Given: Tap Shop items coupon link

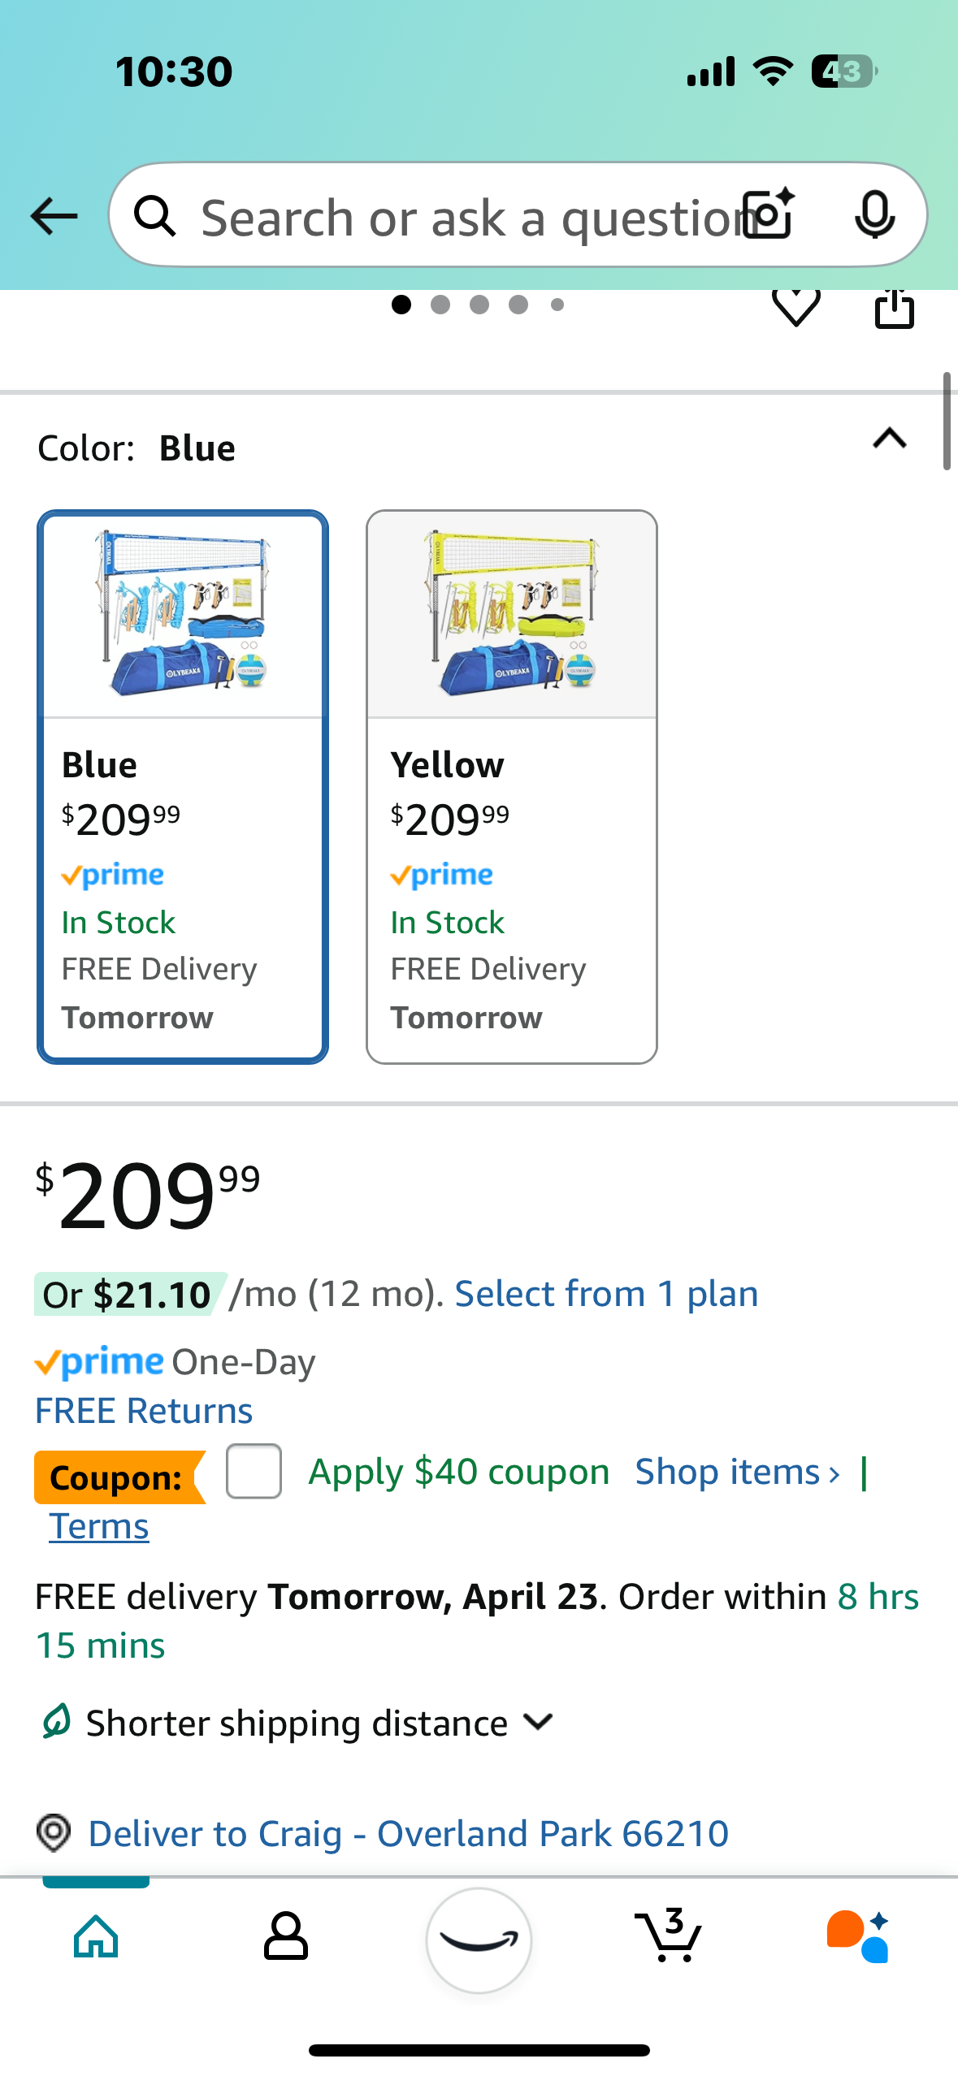Looking at the screenshot, I should (x=737, y=1472).
